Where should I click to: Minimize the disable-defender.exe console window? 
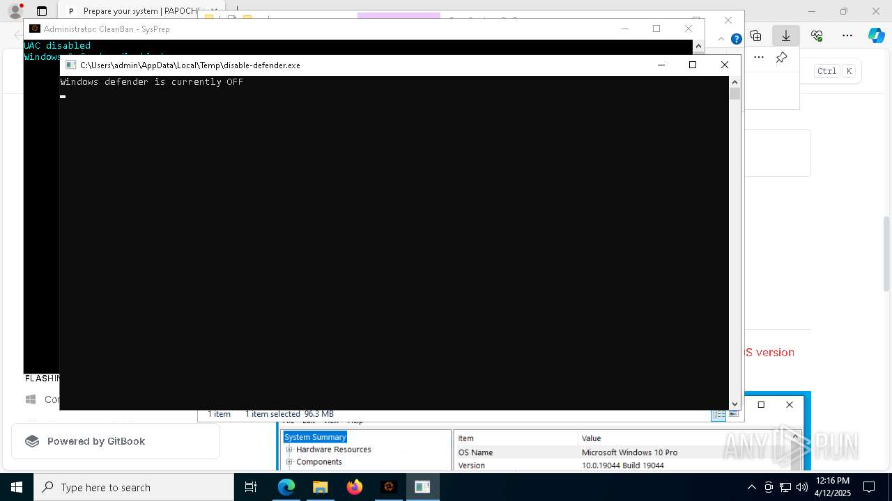pos(661,65)
